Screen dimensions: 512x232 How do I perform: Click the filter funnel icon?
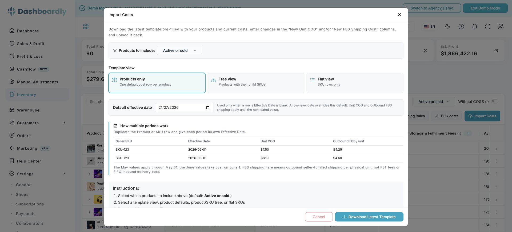pos(115,50)
